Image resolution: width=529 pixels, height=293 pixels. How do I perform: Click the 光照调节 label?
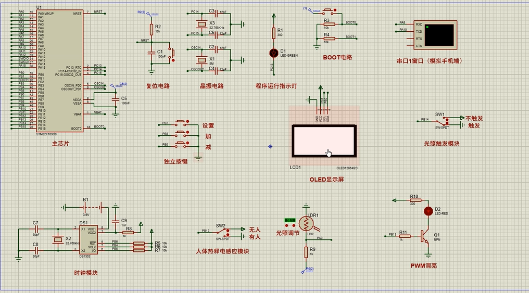tap(288, 233)
